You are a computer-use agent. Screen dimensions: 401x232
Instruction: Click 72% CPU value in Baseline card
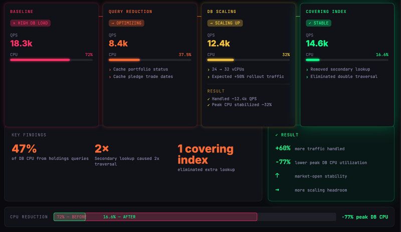(89, 54)
